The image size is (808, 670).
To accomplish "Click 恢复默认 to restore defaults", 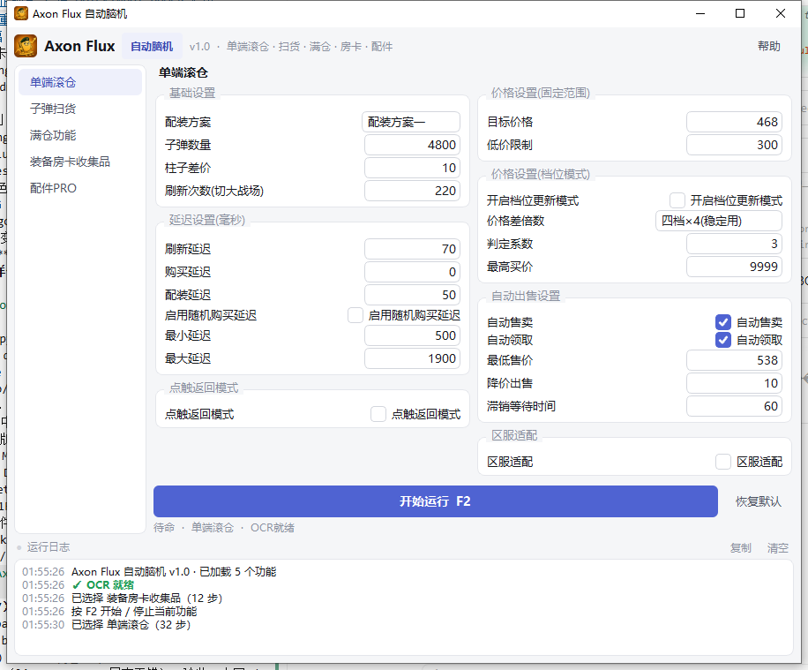I will click(758, 501).
